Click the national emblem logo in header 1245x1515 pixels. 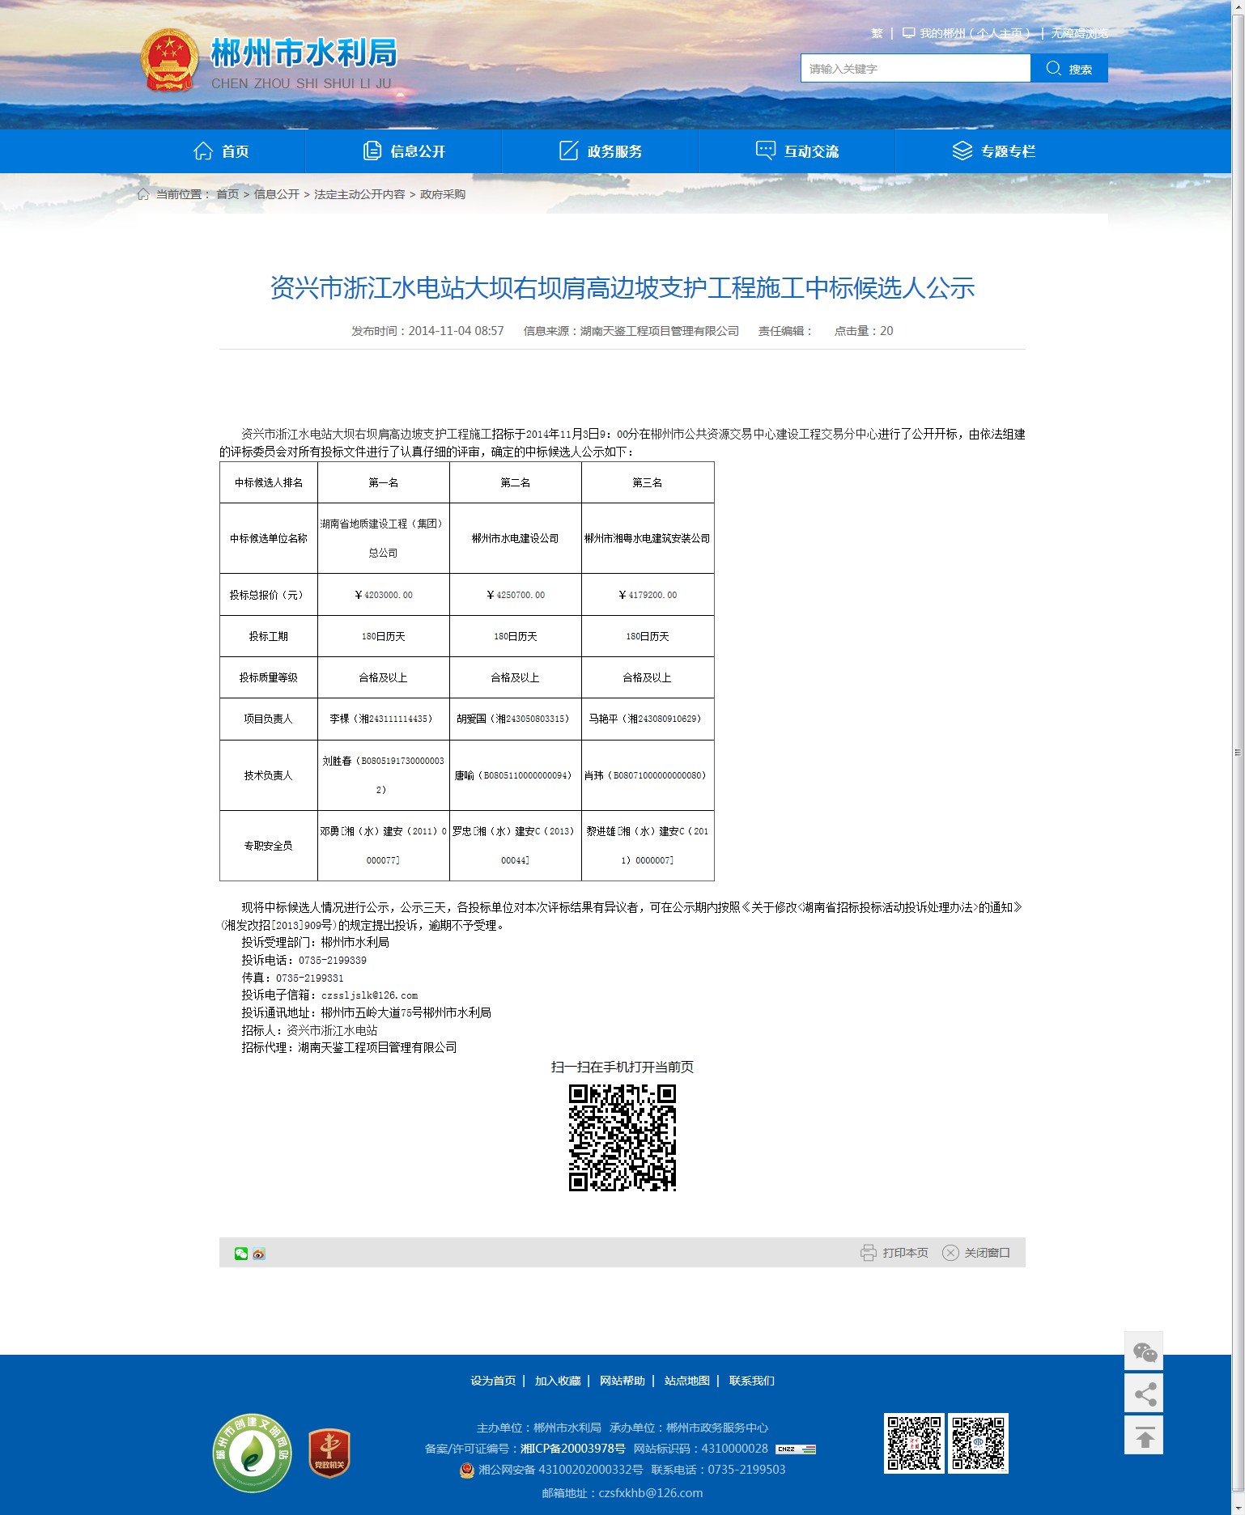pos(169,62)
